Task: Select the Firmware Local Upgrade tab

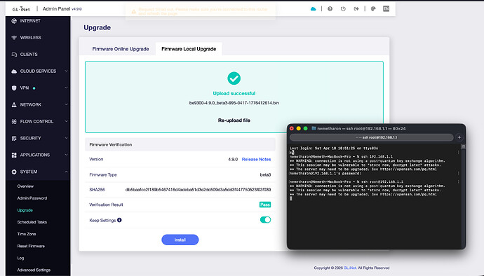Action: point(189,49)
